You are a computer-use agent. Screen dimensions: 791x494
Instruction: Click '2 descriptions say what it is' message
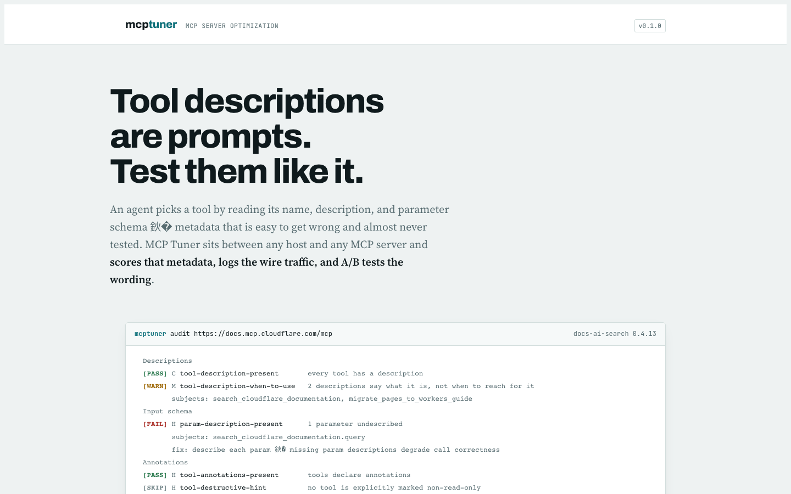(421, 386)
